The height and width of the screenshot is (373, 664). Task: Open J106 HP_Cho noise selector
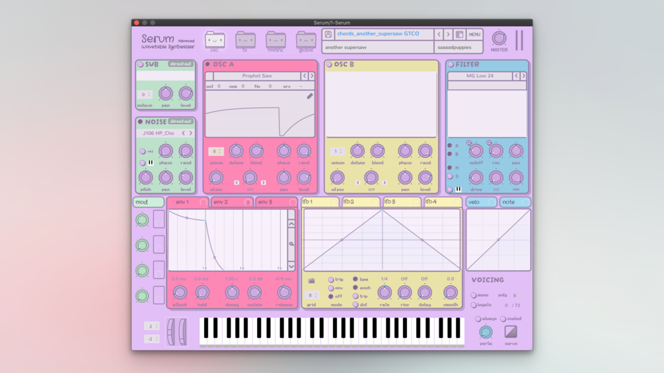(x=159, y=133)
